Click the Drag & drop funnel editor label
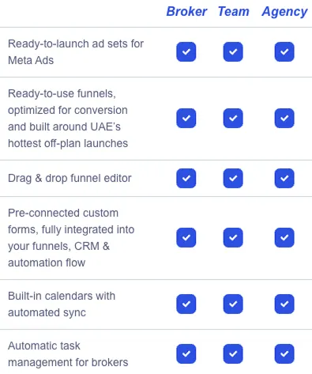The height and width of the screenshot is (374, 312). click(70, 179)
